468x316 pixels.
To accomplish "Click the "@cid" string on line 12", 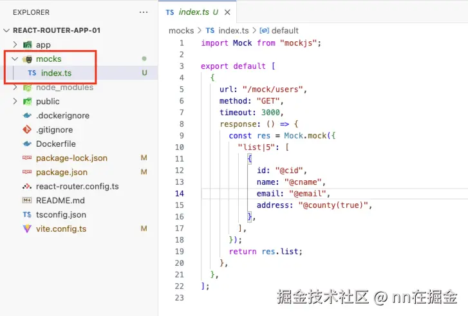I will pos(289,171).
